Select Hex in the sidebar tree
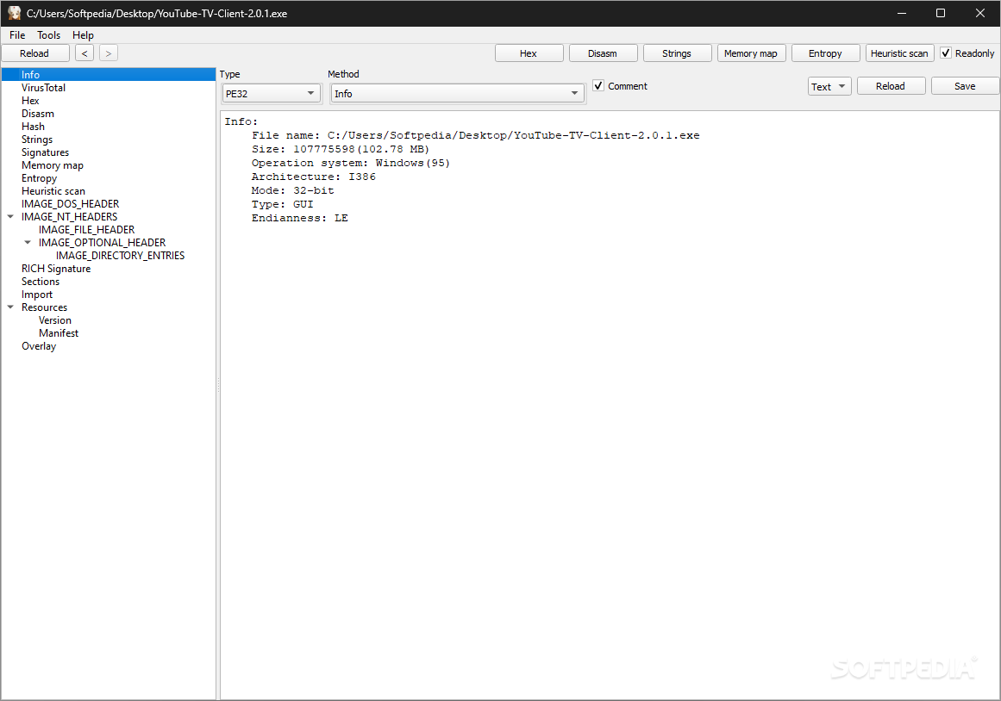 point(30,101)
